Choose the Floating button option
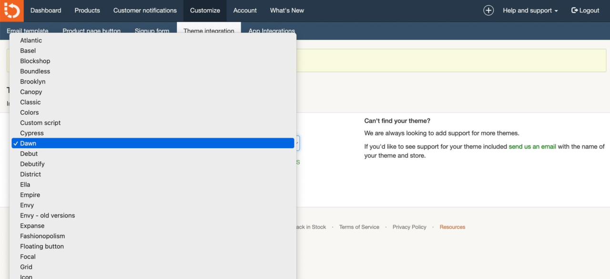The height and width of the screenshot is (279, 610). [x=153, y=247]
